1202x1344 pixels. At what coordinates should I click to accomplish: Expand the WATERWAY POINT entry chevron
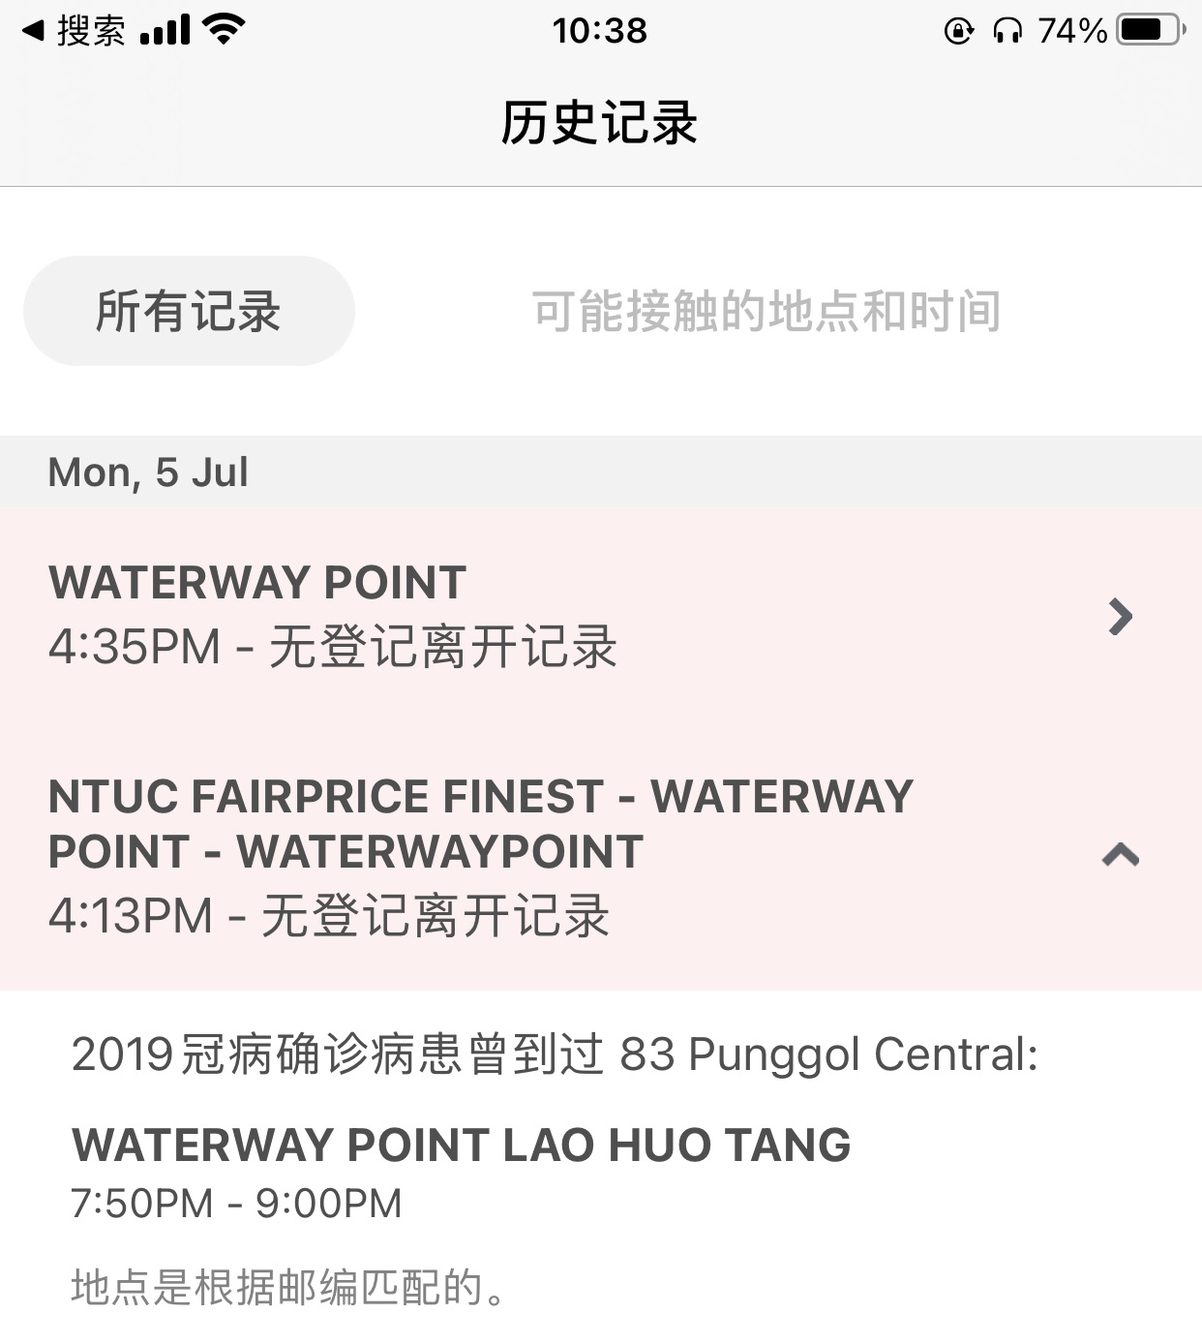[1120, 616]
